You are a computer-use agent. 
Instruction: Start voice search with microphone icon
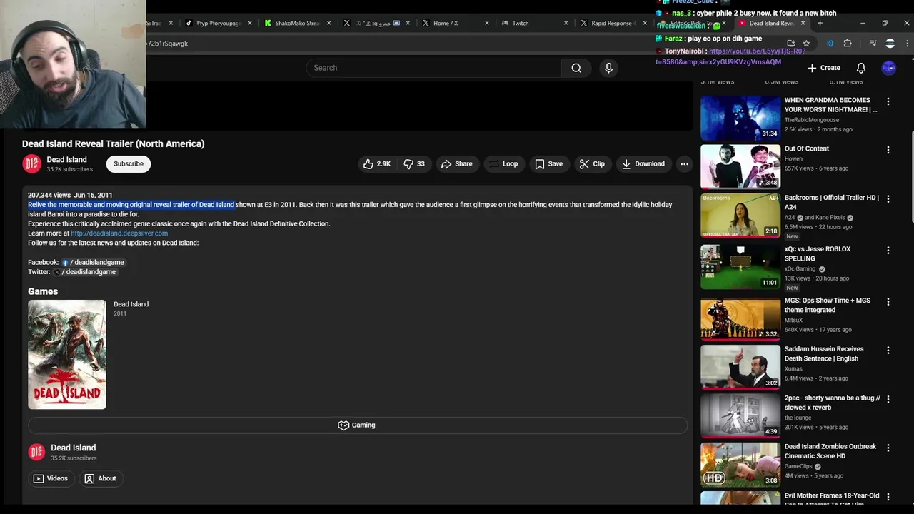[x=608, y=68]
